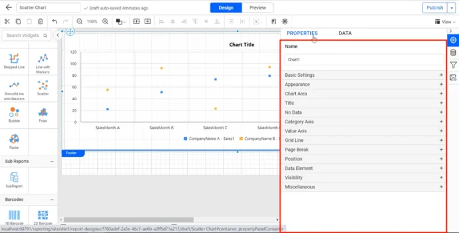Click the Cut scissors icon
The width and height of the screenshot is (459, 233).
coord(7,21)
